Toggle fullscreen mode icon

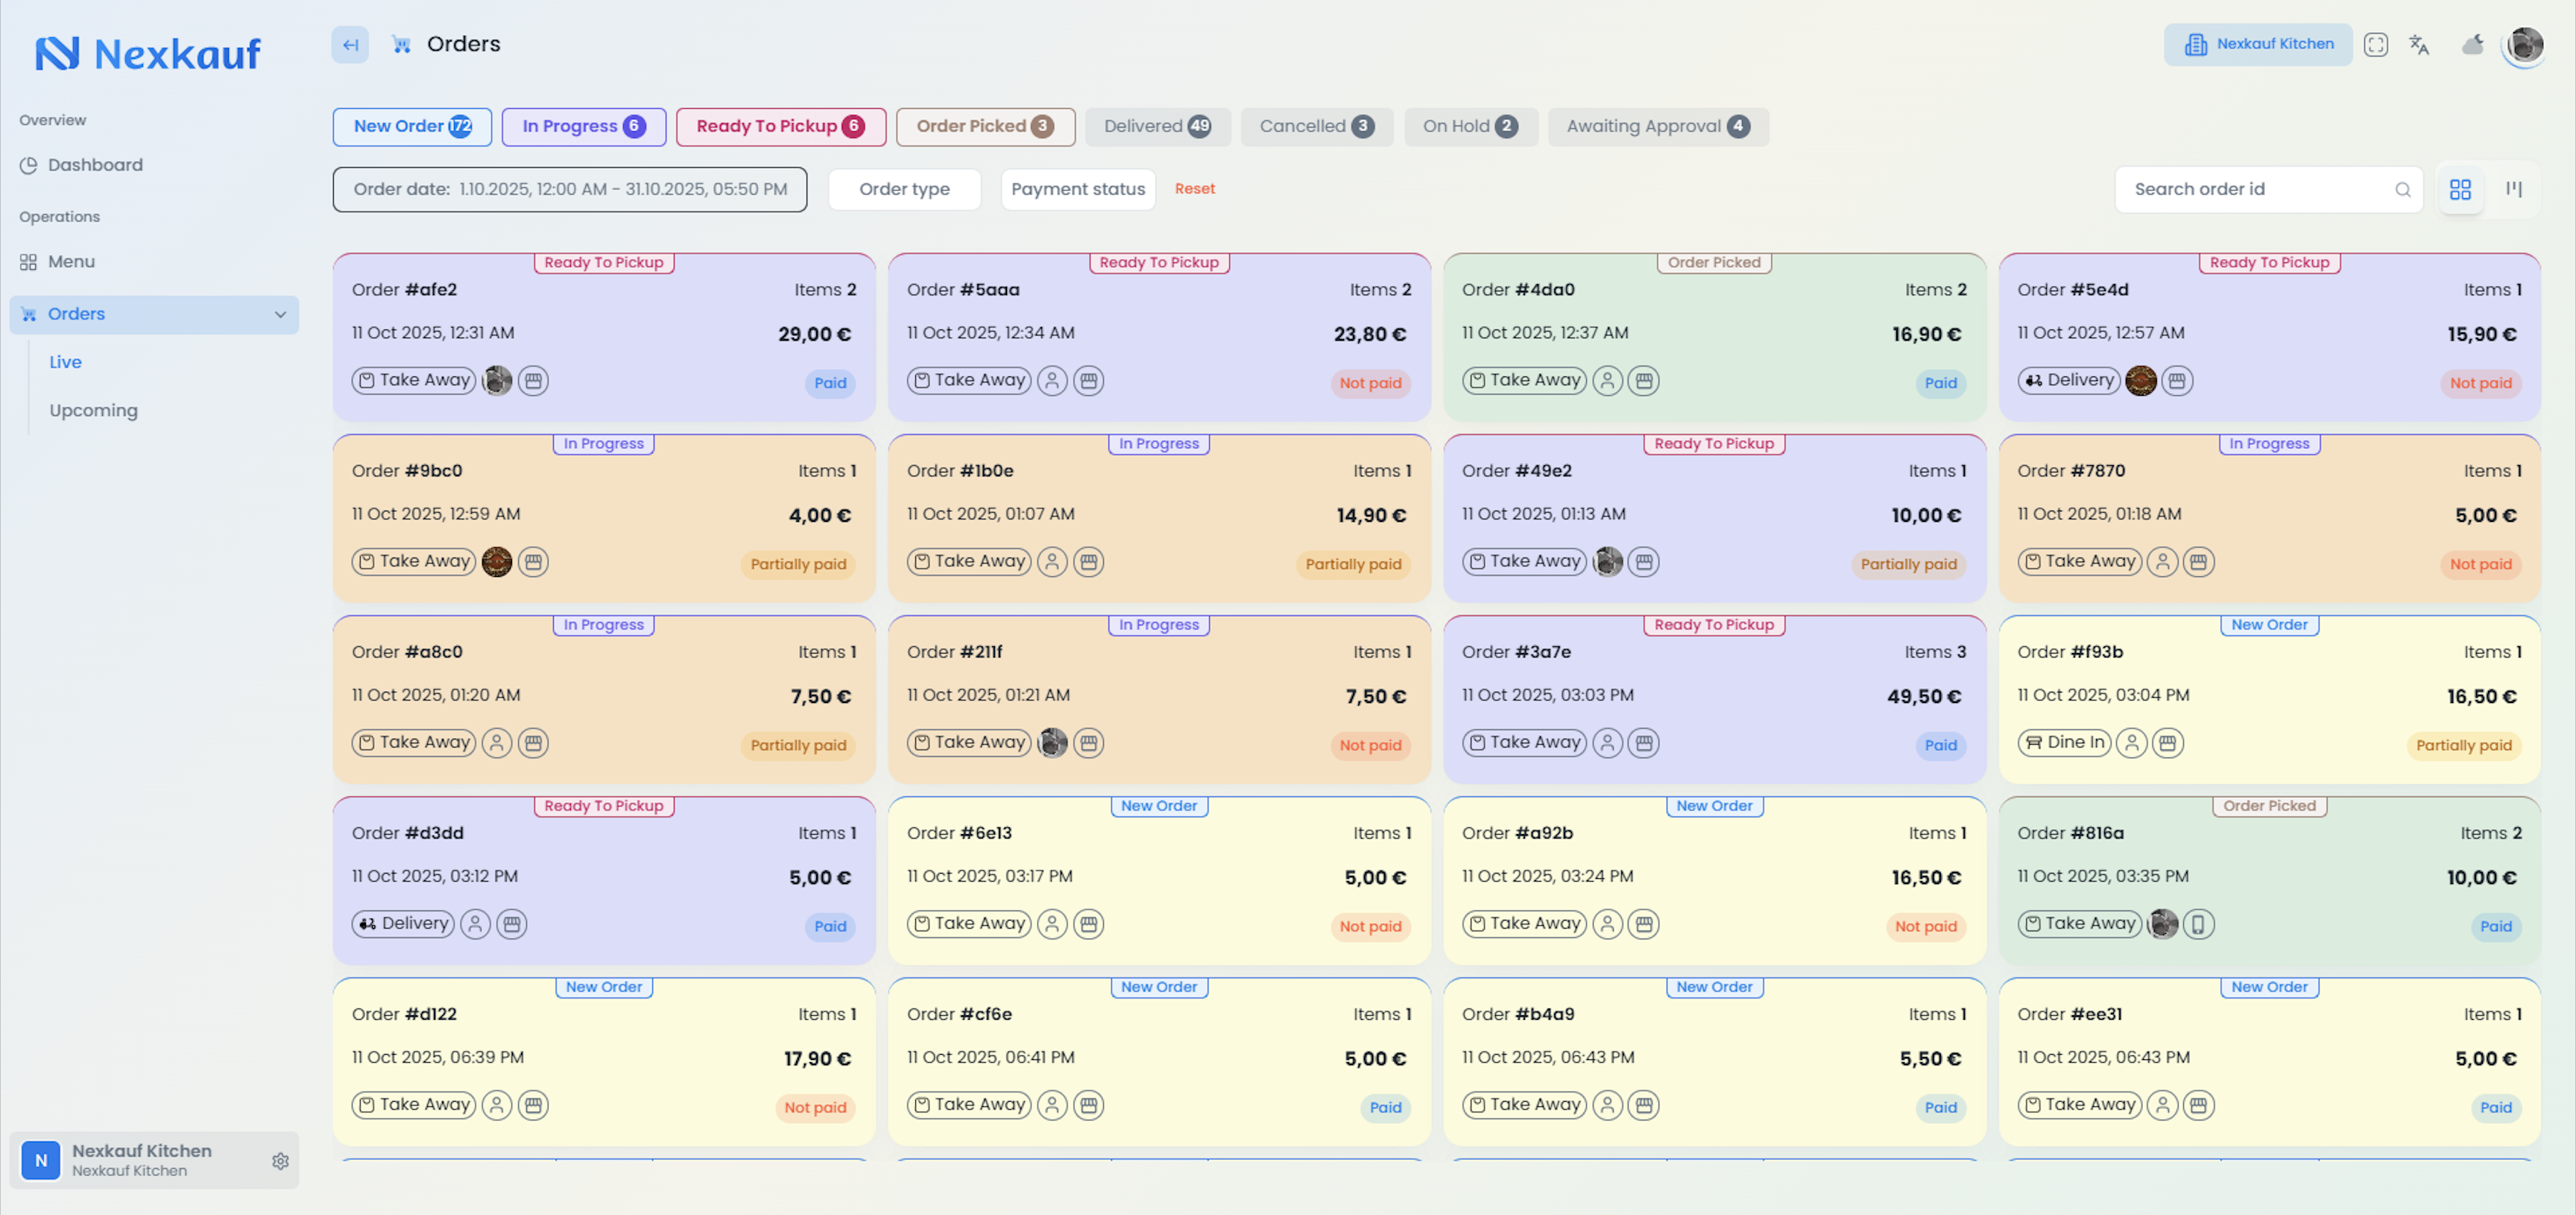(x=2375, y=45)
